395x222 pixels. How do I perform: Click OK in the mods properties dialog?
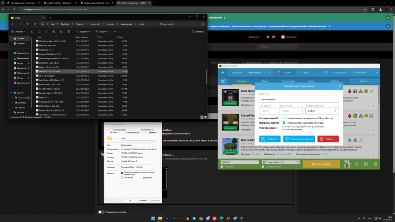[130, 200]
